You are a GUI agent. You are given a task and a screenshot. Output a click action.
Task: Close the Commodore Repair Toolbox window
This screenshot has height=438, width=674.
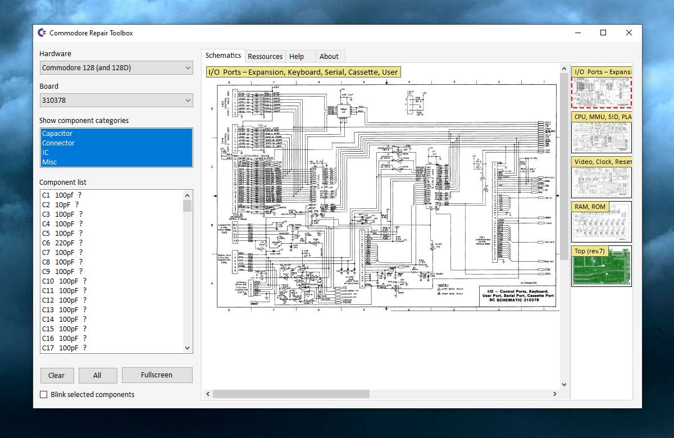tap(629, 33)
